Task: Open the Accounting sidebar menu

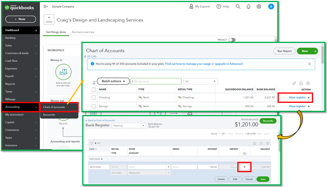Action: pos(21,107)
